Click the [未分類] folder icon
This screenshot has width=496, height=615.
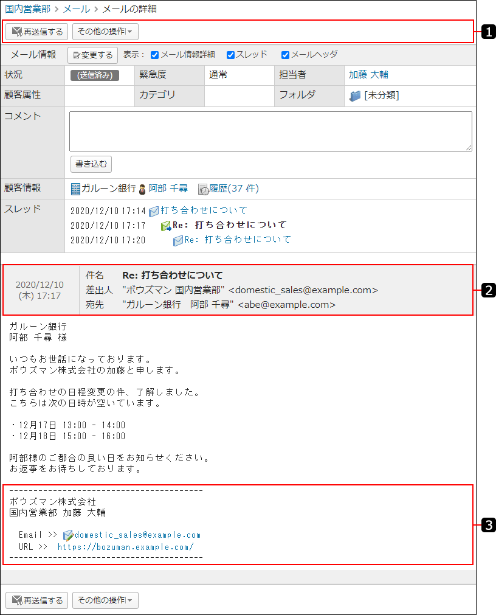click(x=355, y=96)
